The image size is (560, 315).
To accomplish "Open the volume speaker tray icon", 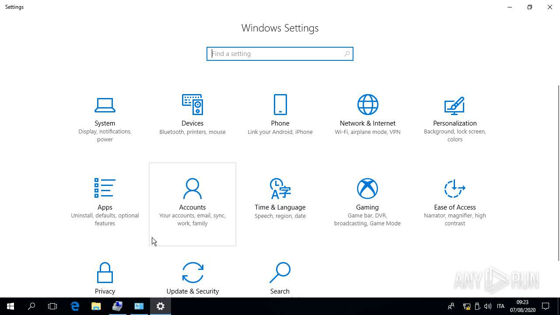I will (x=488, y=306).
